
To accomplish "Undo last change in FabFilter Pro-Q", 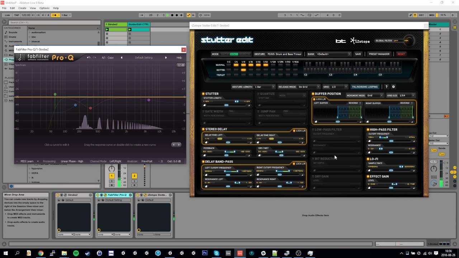I will coord(89,57).
